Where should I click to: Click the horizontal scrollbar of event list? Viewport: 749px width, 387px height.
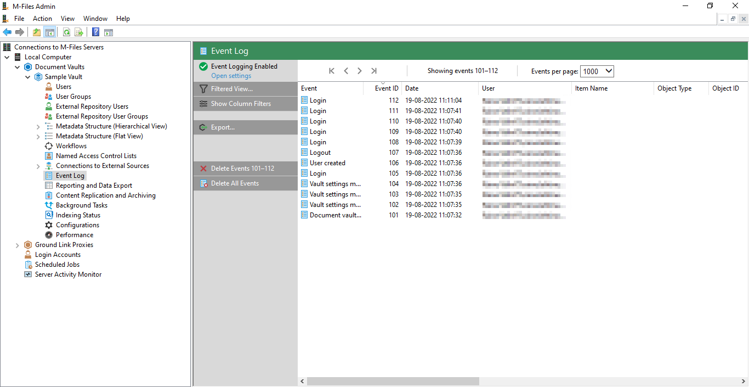click(x=393, y=381)
